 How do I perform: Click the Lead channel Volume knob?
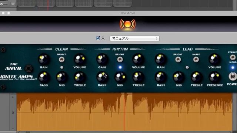tap(215, 59)
